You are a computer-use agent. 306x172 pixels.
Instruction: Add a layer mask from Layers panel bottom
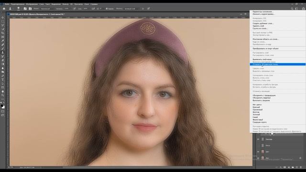point(284,167)
